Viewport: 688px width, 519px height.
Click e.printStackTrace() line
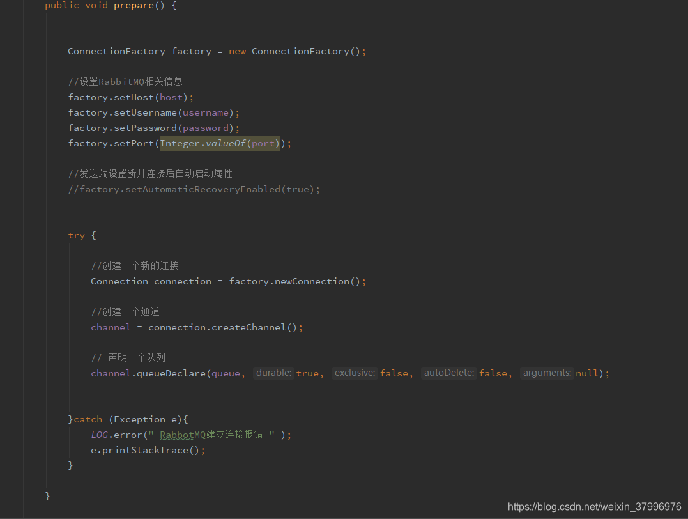[x=148, y=451]
